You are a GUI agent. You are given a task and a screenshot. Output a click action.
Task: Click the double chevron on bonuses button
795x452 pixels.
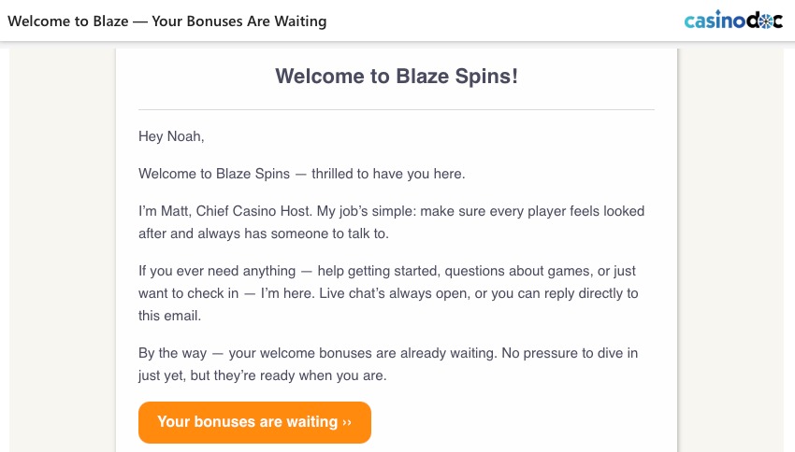pyautogui.click(x=347, y=422)
